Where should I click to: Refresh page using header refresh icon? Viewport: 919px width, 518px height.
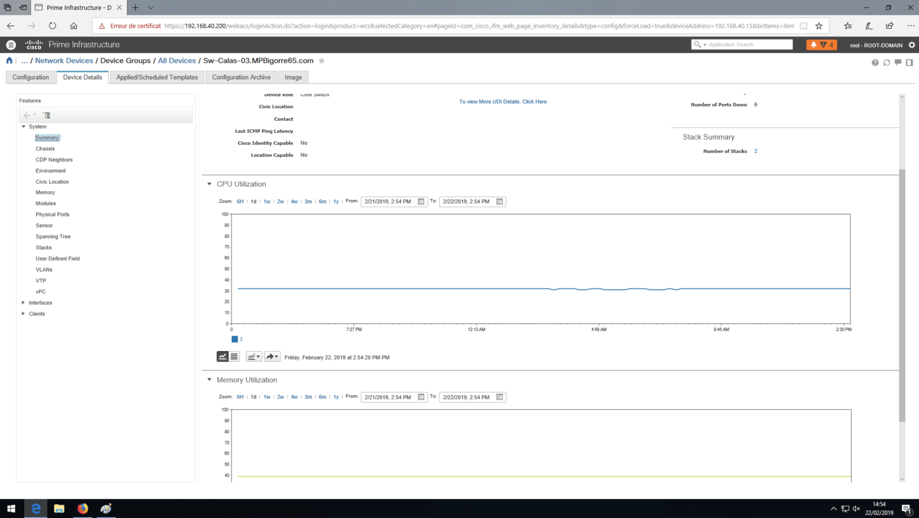click(886, 62)
